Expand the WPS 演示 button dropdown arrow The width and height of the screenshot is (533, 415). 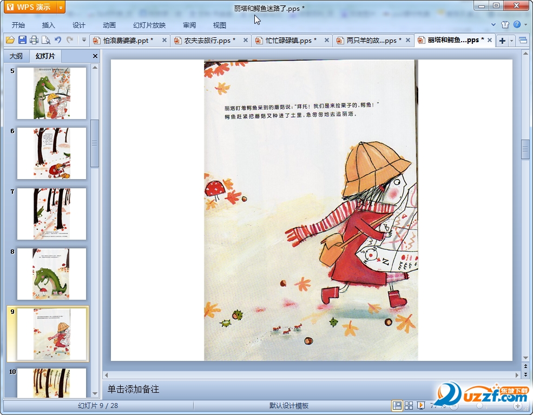click(x=61, y=7)
